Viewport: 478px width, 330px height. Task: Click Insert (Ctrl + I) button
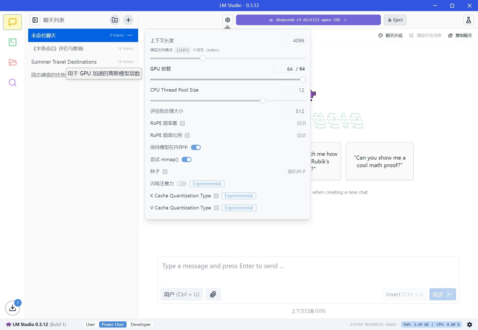[x=404, y=294]
